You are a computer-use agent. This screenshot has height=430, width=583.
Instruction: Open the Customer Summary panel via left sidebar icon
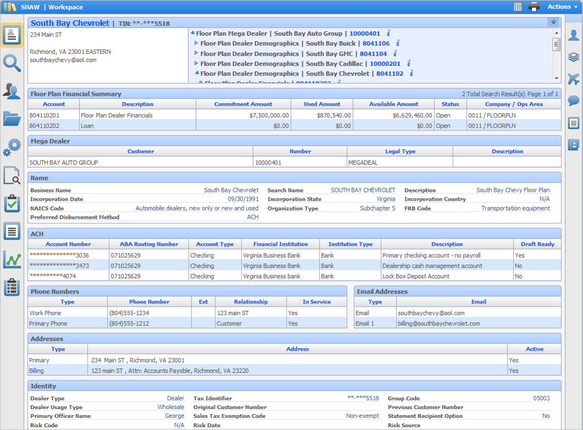[12, 34]
